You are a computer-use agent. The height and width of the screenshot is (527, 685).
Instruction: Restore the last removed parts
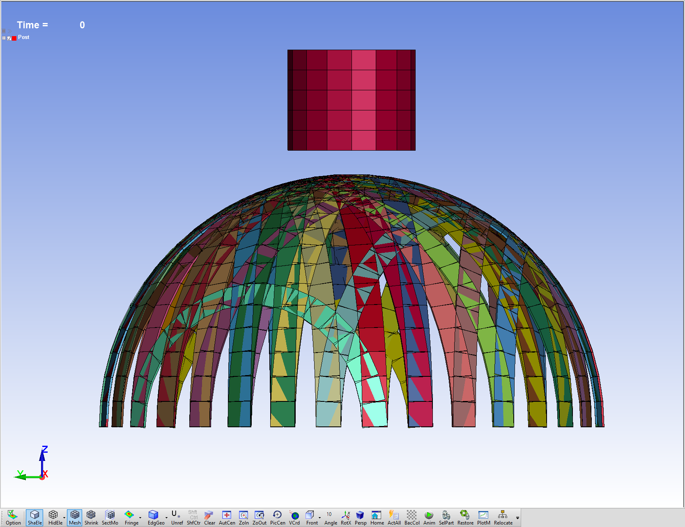coord(465,518)
